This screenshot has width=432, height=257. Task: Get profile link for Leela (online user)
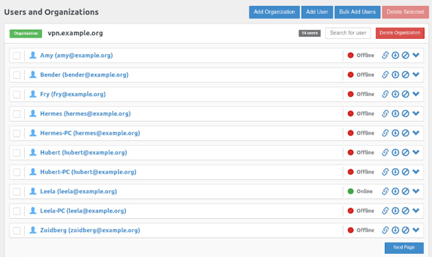[x=385, y=191]
